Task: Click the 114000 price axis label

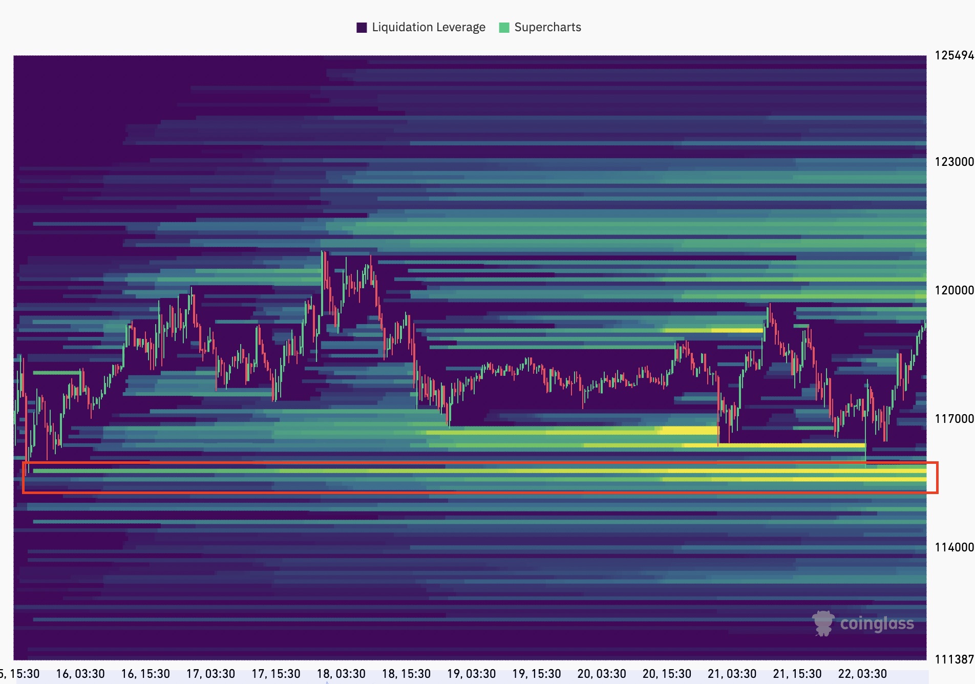Action: pos(954,547)
